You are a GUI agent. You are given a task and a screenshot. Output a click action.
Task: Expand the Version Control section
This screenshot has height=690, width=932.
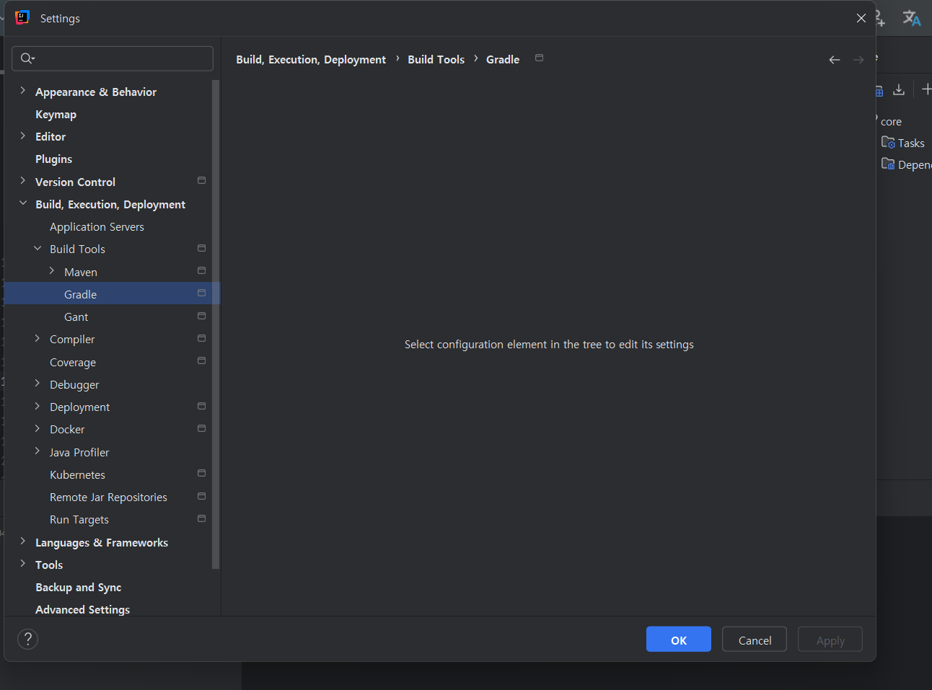[23, 181]
